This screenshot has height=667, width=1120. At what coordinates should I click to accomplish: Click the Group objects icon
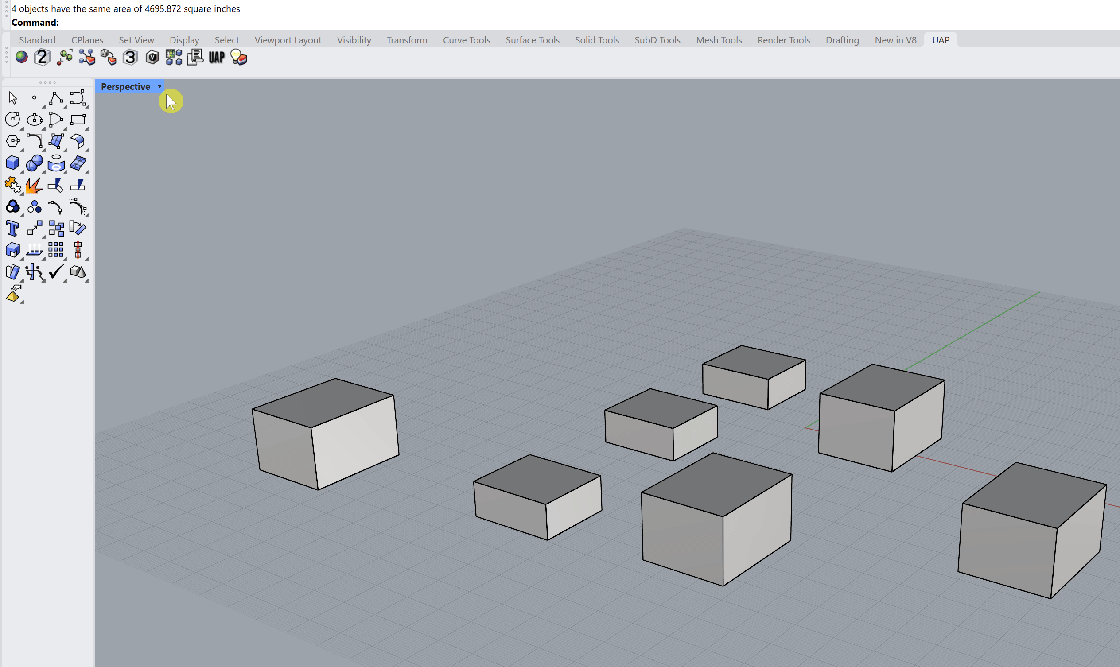(x=12, y=206)
